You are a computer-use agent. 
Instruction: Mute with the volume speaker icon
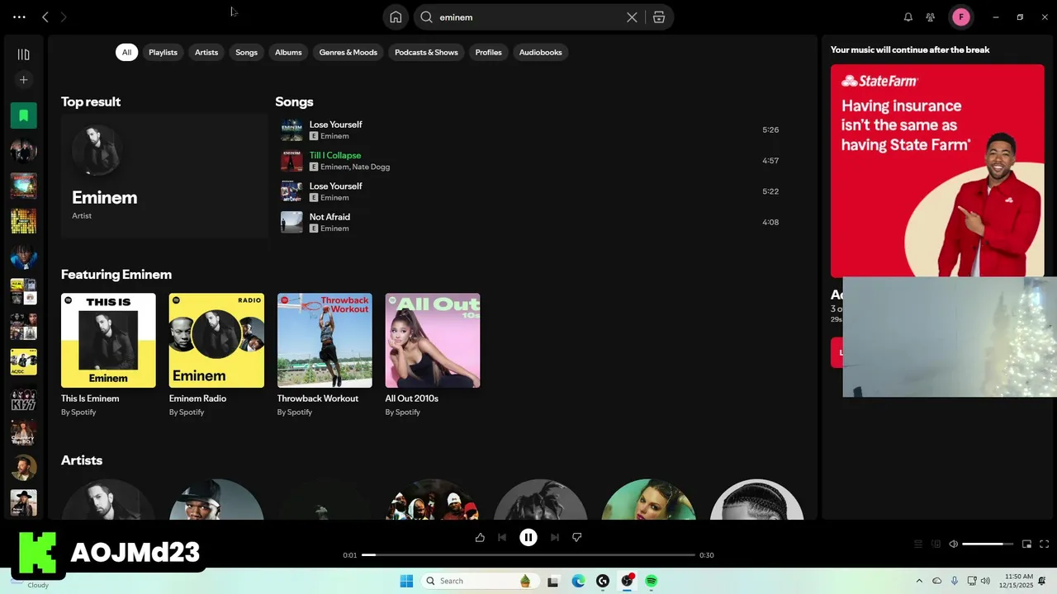point(953,544)
